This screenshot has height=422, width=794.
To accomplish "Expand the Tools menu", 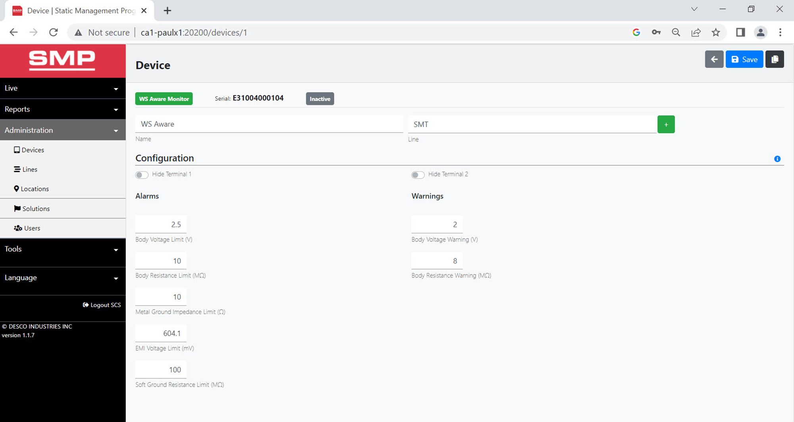I will 63,249.
